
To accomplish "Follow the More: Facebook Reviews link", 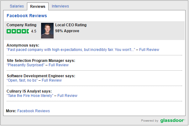I will tap(34, 111).
